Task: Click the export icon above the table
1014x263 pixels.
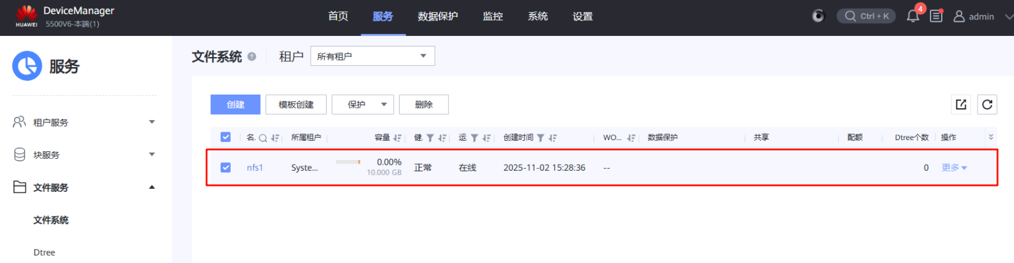Action: point(961,104)
